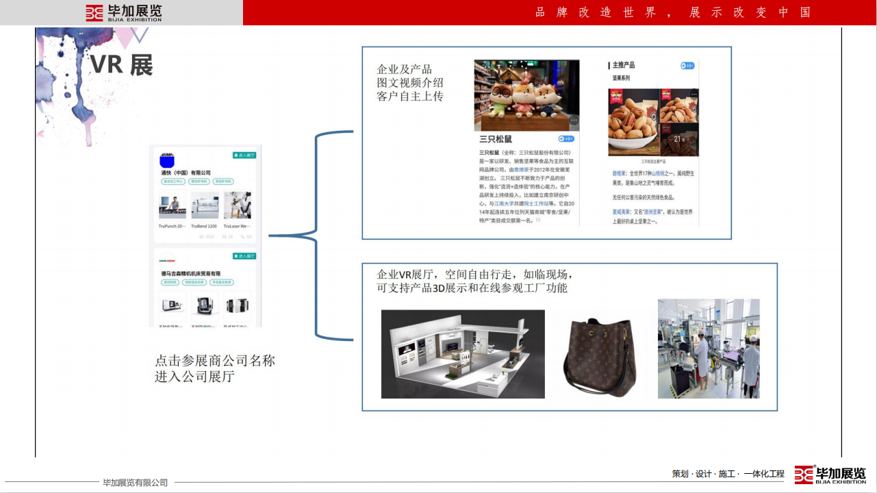Select the TruBend 1100 product thumbnail
The image size is (877, 493).
[x=205, y=205]
